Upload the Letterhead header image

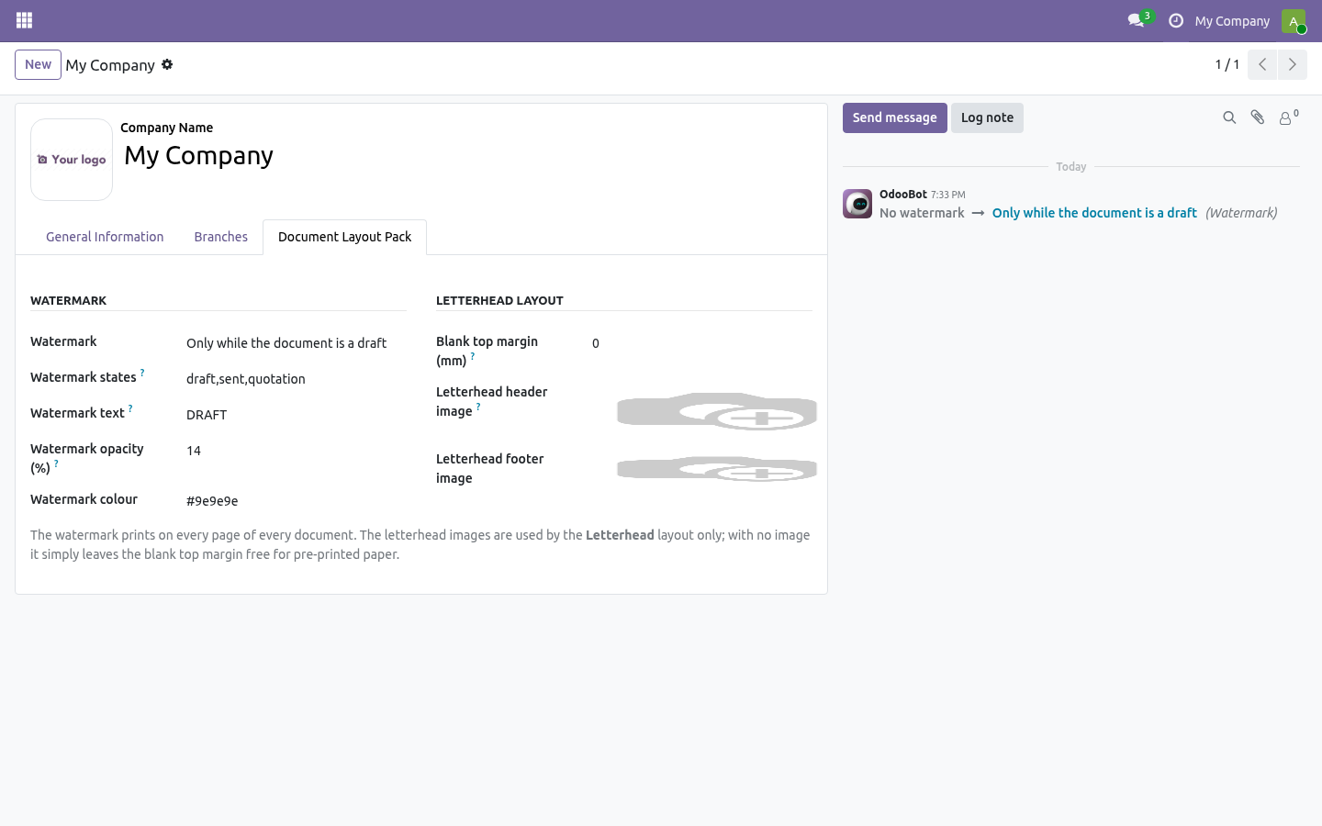717,411
